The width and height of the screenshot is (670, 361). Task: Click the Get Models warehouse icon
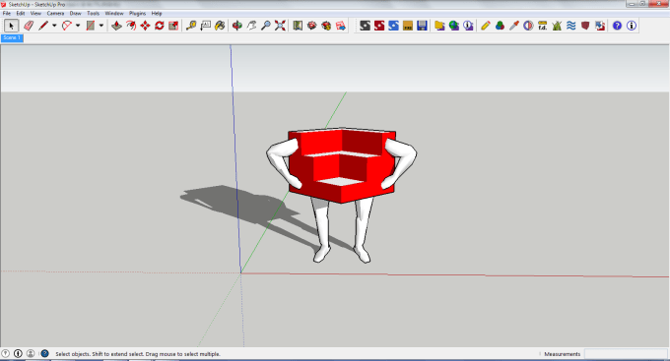[312, 26]
